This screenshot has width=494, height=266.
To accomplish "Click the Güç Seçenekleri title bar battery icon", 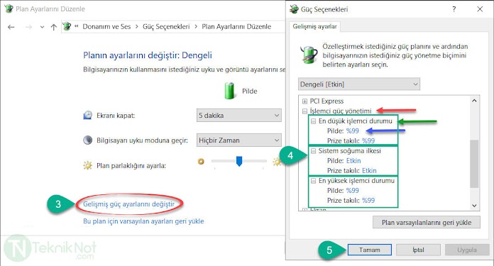I will click(295, 9).
